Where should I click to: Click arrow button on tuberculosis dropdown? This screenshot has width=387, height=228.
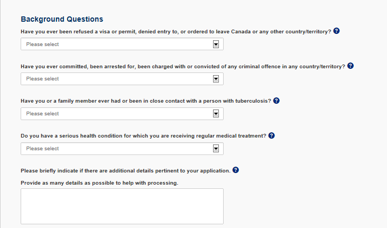216,114
